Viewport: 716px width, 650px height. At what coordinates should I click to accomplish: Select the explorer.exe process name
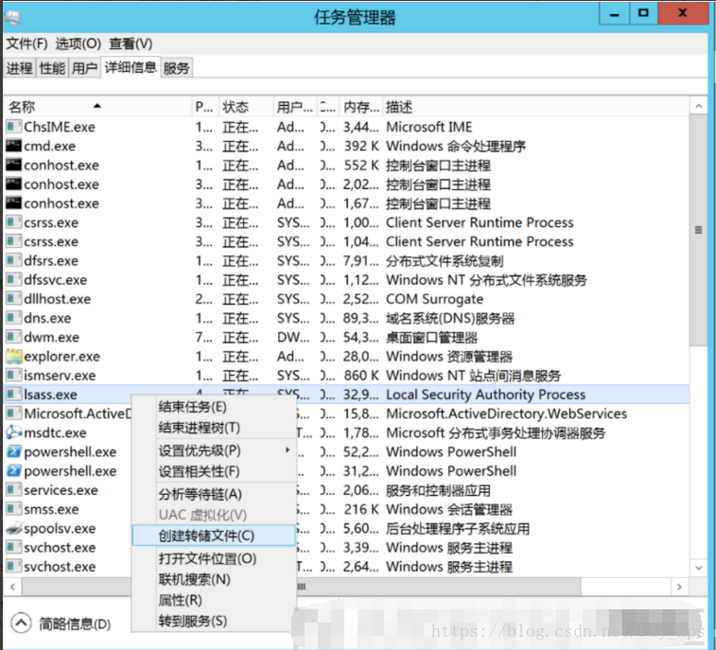coord(61,357)
